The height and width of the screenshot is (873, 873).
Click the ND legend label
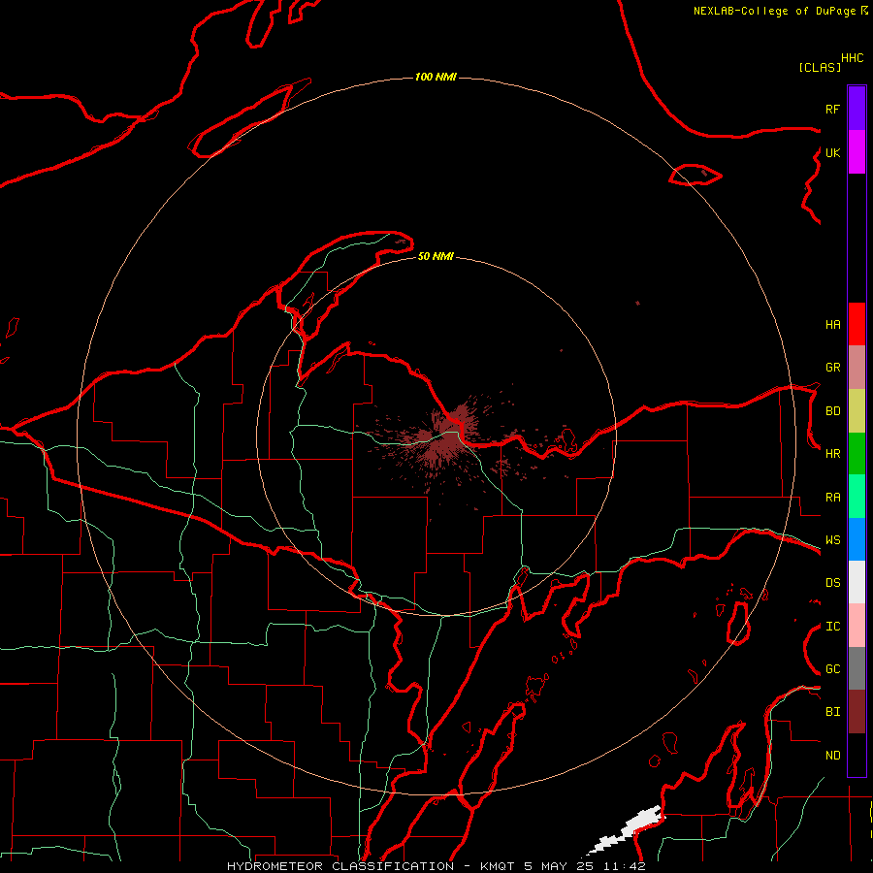832,756
